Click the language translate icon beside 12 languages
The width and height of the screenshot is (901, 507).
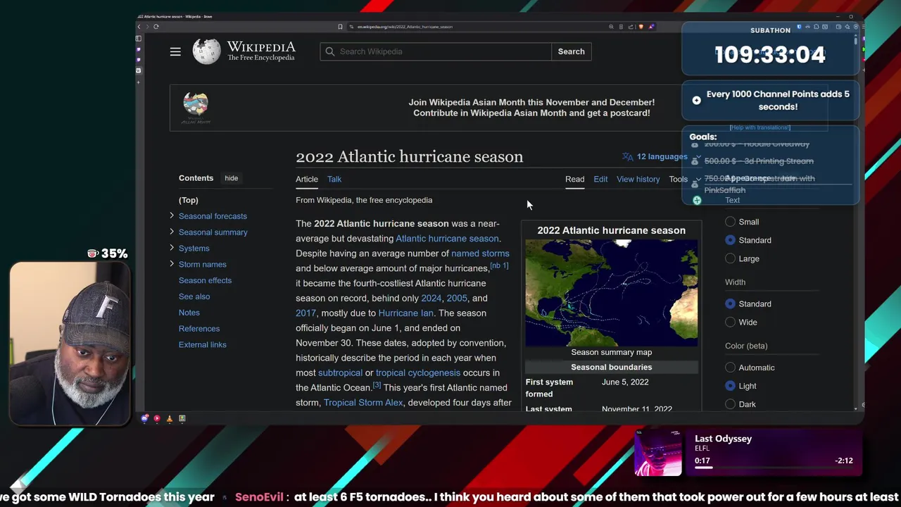point(628,156)
